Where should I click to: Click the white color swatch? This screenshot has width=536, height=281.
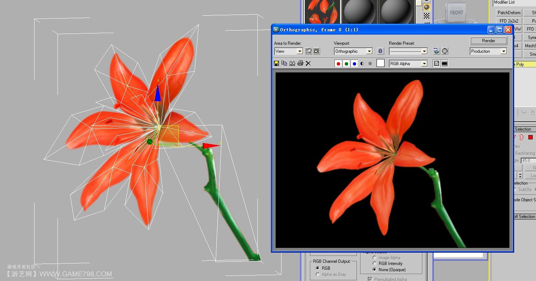[x=381, y=63]
